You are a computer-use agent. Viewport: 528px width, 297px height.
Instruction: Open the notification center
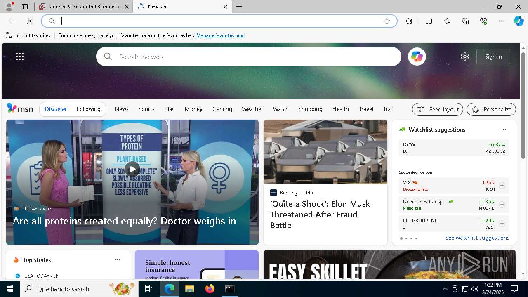point(514,289)
